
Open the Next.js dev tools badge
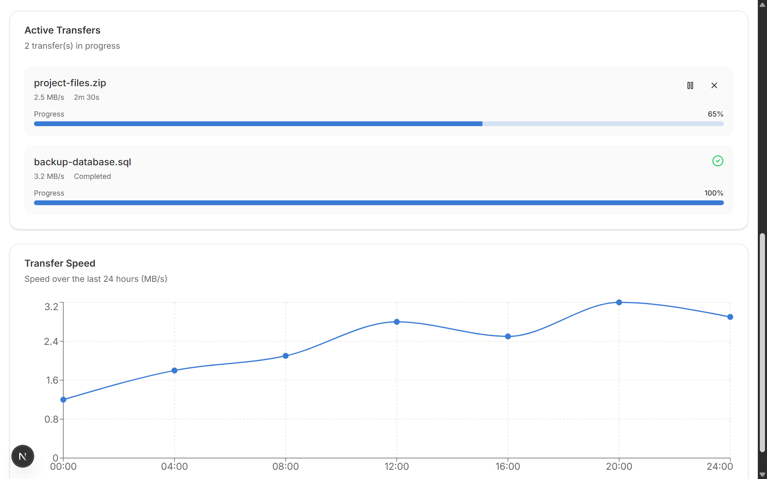[x=23, y=456]
